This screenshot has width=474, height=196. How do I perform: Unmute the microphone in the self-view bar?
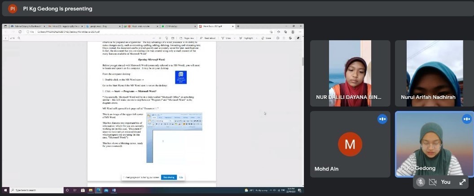(421, 182)
